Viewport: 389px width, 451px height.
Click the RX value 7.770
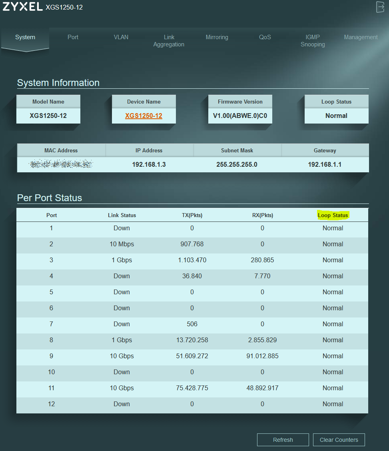263,276
